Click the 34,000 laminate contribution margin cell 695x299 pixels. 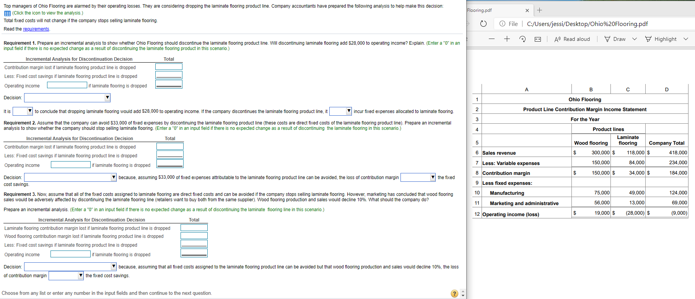[x=637, y=173]
